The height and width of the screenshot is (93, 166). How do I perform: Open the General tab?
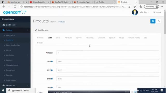pos(40,38)
